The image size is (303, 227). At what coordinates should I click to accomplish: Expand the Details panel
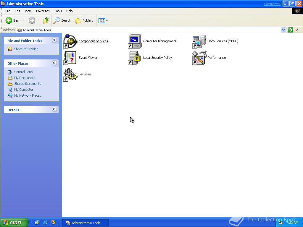[54, 109]
